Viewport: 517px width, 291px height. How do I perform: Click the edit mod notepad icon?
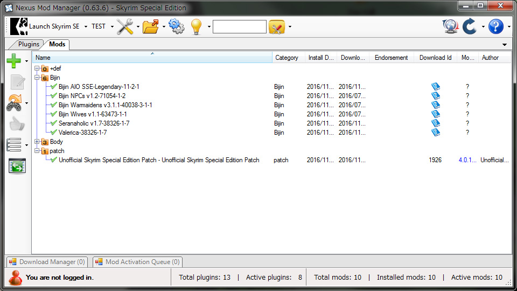coord(17,82)
